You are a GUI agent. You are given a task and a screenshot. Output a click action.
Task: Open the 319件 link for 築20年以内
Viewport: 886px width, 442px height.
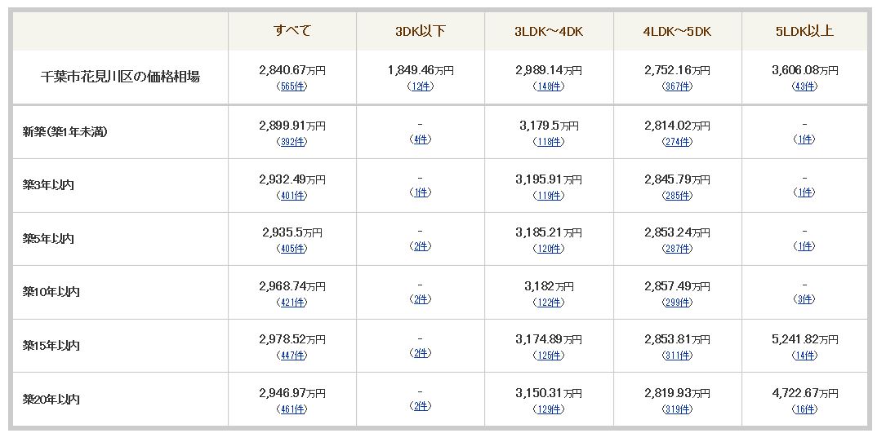pos(677,409)
